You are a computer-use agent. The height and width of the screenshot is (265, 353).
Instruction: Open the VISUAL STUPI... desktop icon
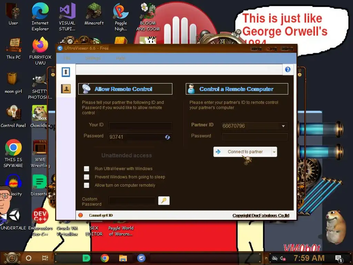67,17
